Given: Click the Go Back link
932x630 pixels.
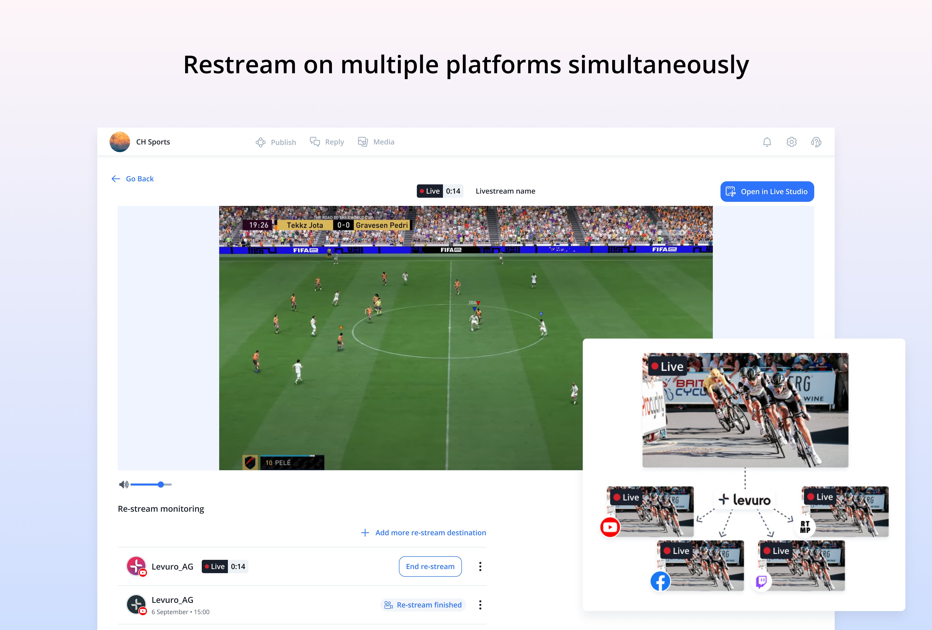Looking at the screenshot, I should [133, 179].
